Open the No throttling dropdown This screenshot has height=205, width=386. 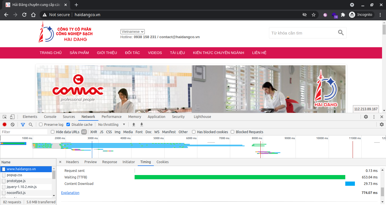[112, 124]
